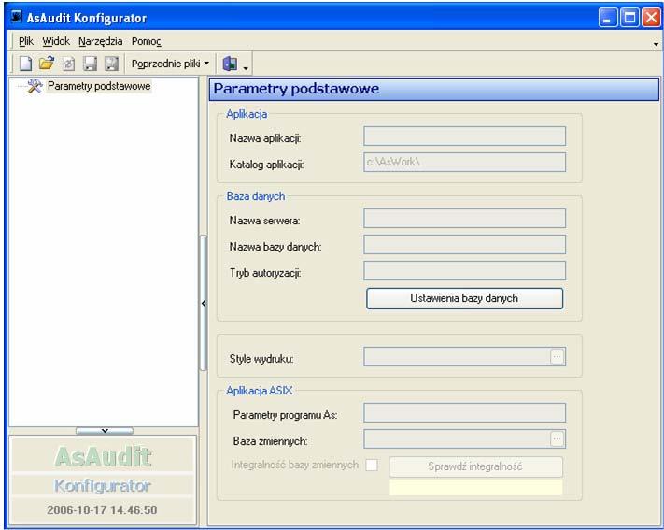Click the Baza danych group label

click(256, 196)
